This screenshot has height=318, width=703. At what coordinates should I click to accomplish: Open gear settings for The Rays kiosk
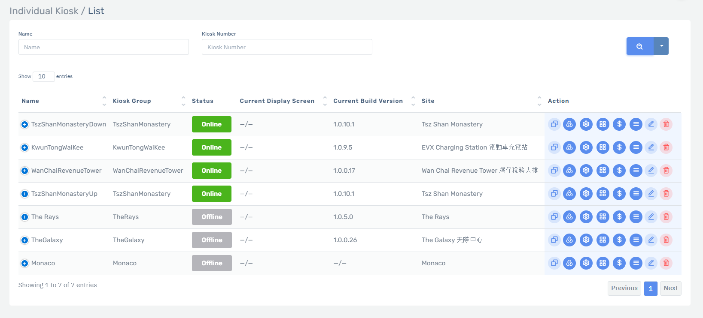(x=586, y=217)
